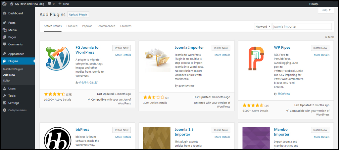Click the Users sidebar icon
This screenshot has width=339, height=150.
click(5, 88)
